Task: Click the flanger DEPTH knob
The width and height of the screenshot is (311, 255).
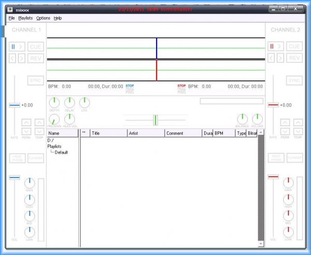Action: tap(54, 102)
